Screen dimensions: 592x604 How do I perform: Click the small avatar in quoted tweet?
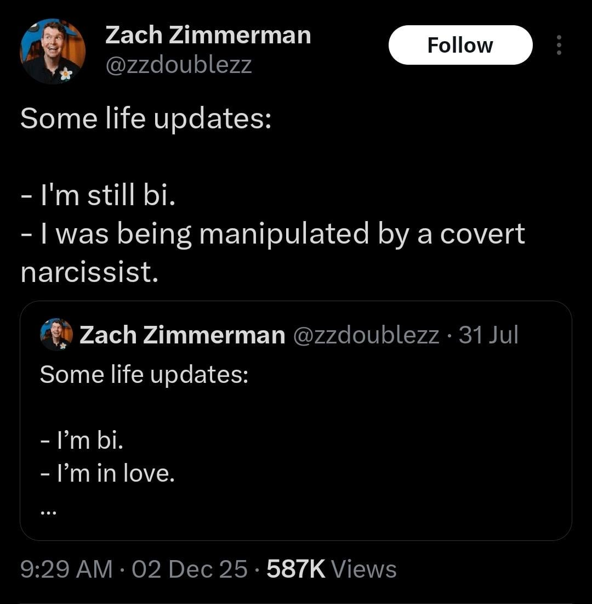56,335
